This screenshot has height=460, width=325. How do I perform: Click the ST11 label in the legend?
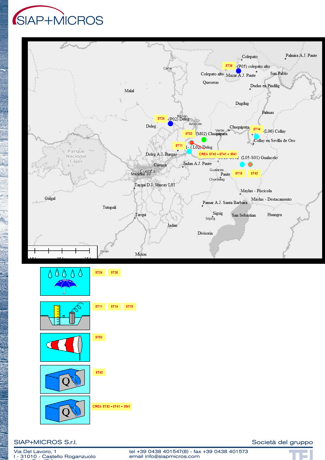click(99, 306)
